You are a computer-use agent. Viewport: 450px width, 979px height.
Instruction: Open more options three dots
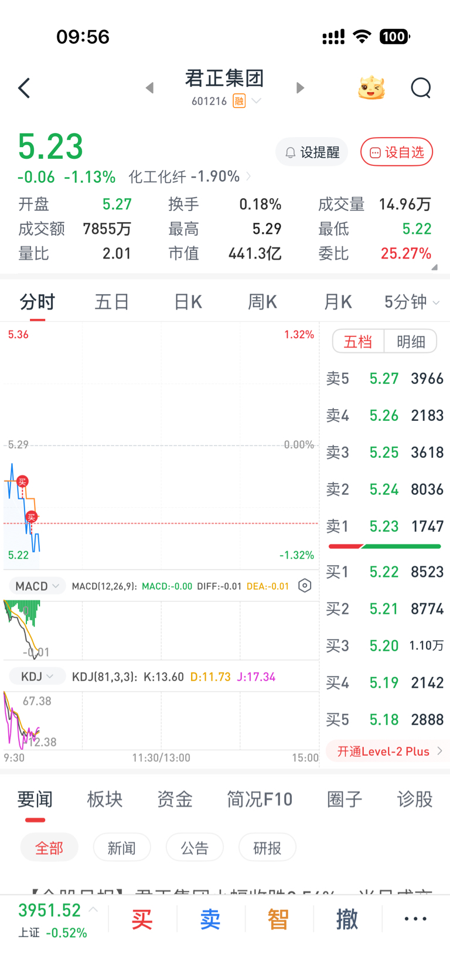[415, 919]
